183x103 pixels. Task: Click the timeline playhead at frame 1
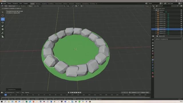5,95
